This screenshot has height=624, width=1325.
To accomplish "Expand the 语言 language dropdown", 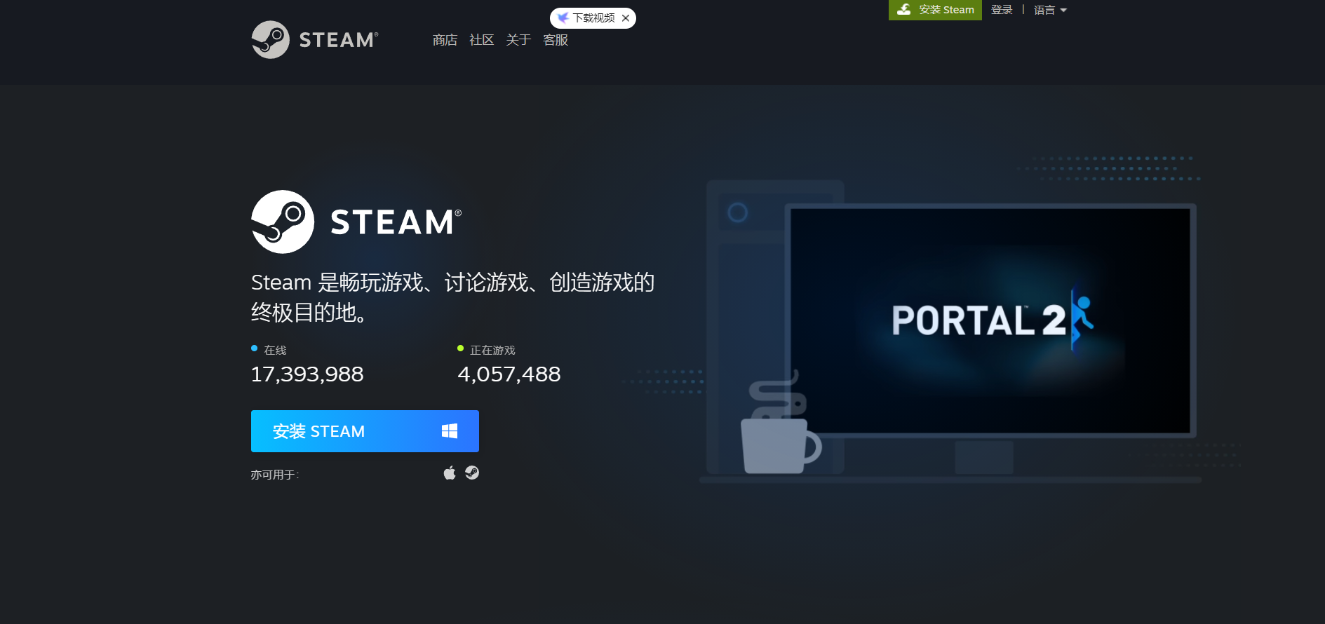I will click(x=1050, y=10).
